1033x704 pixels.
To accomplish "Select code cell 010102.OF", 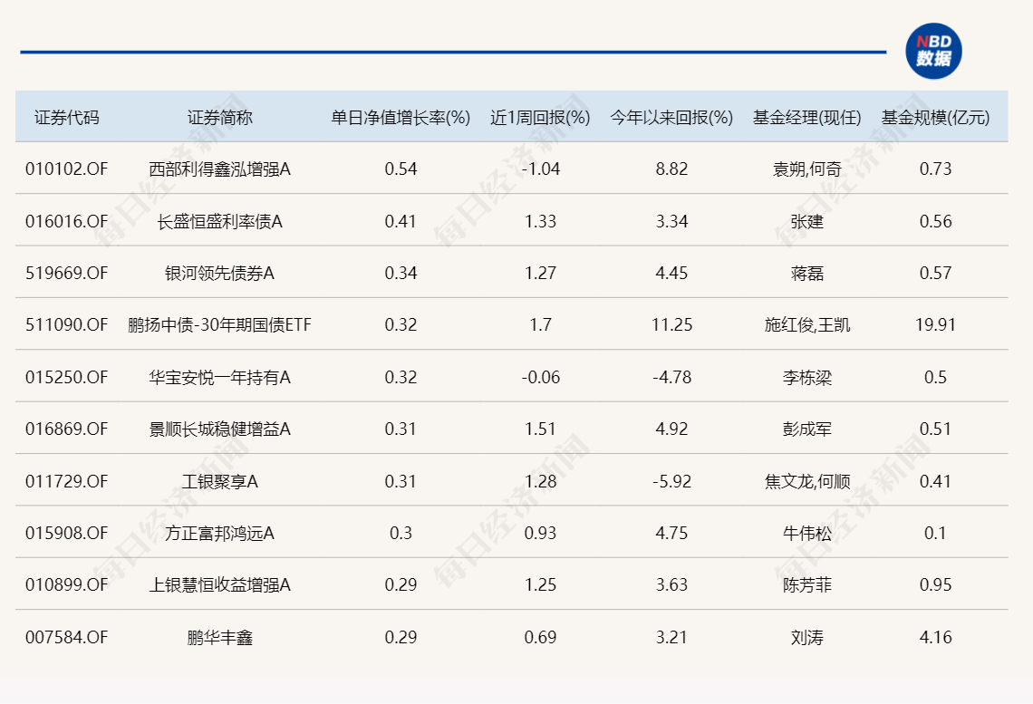I will 66,169.
